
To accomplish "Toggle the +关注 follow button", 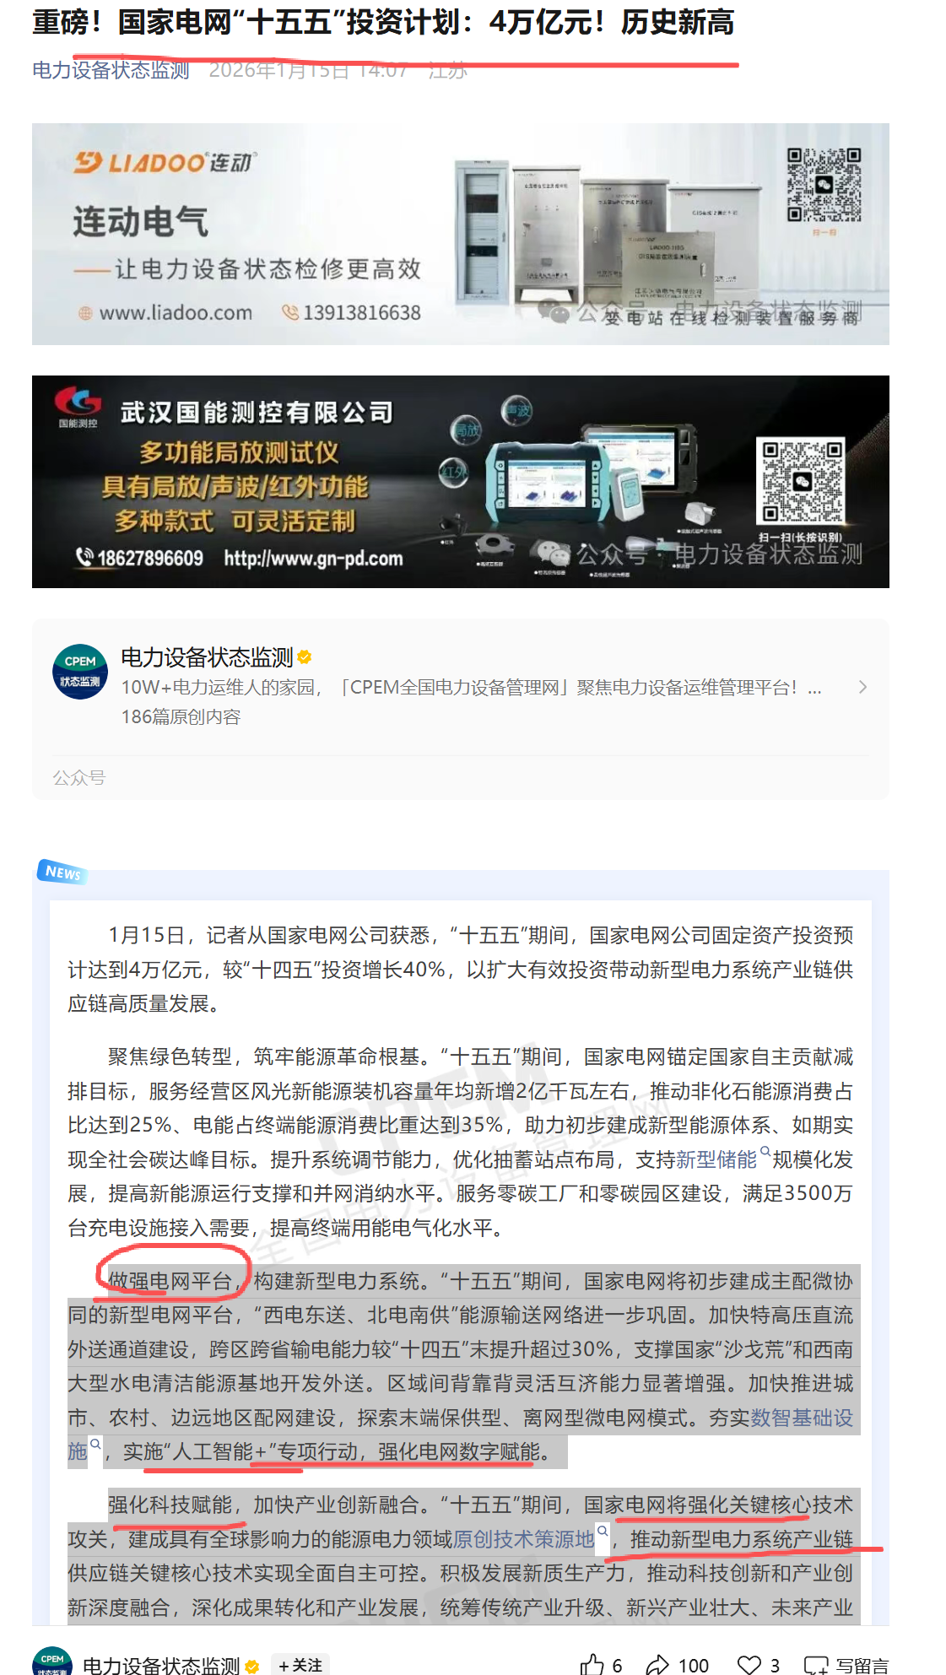I will (x=300, y=1665).
